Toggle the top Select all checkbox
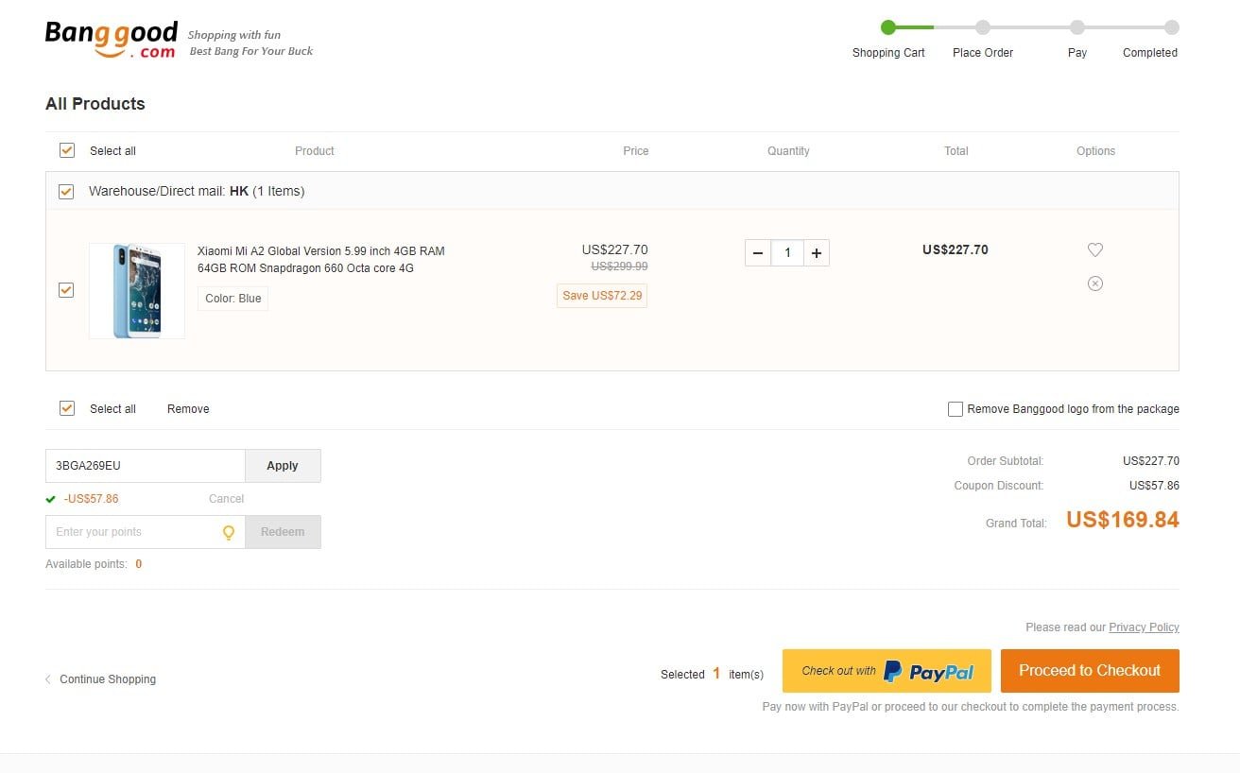 point(67,150)
